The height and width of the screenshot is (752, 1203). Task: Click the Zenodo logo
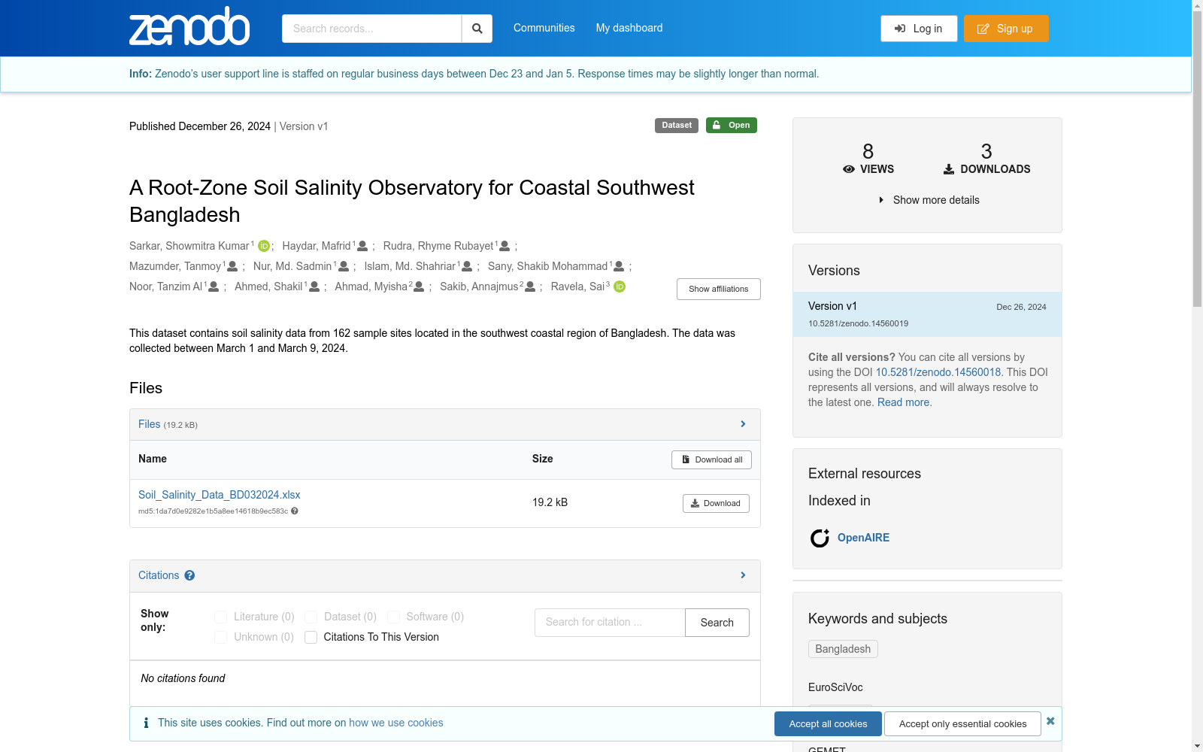(x=189, y=26)
